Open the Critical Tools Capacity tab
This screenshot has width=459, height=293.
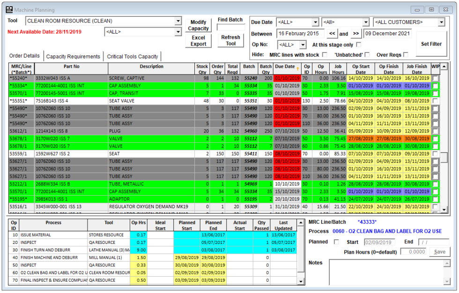pos(133,57)
